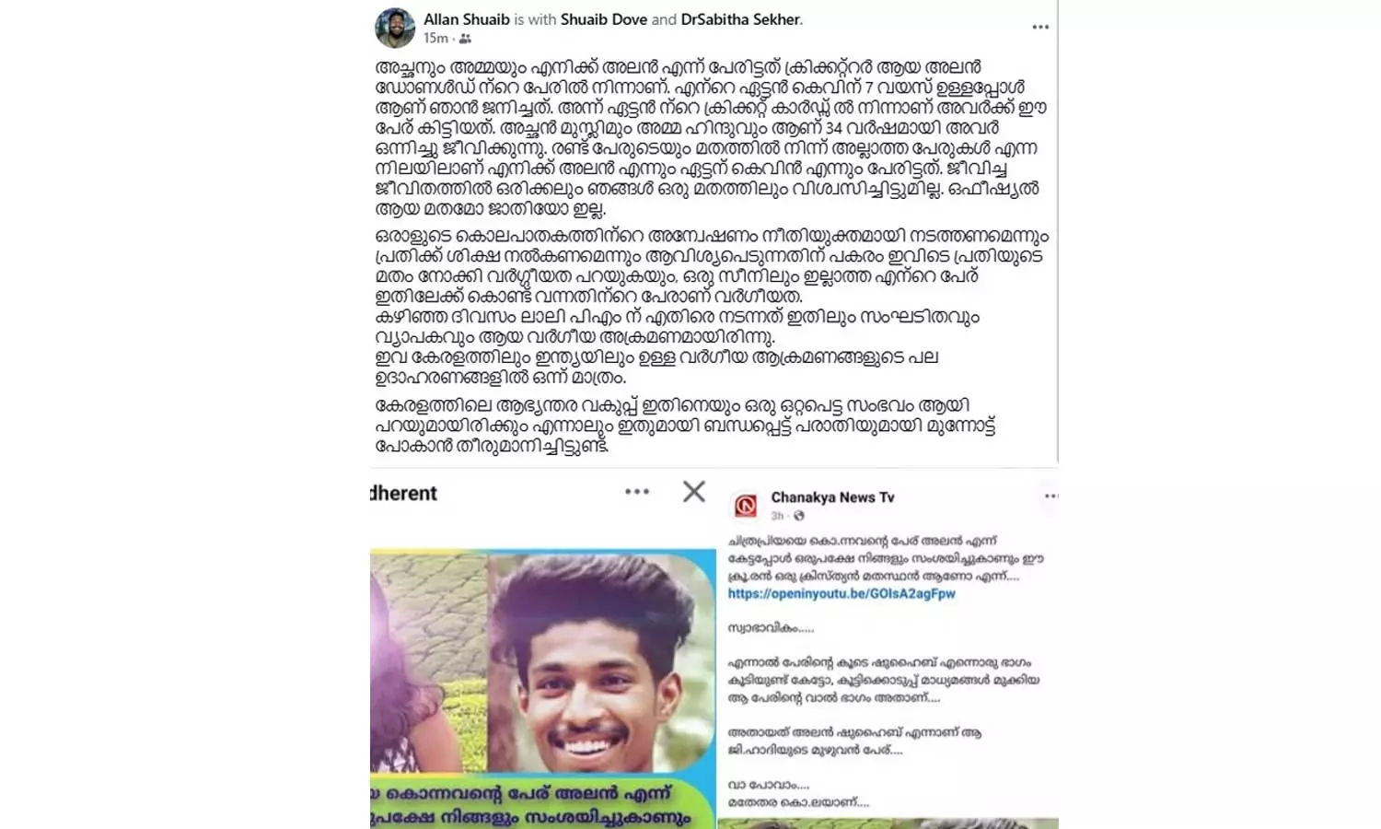The height and width of the screenshot is (829, 1381).
Task: Follow the openinyoutu.be video link
Action: click(841, 594)
